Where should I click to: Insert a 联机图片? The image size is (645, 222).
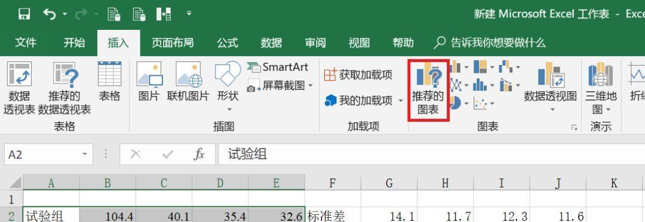point(188,81)
